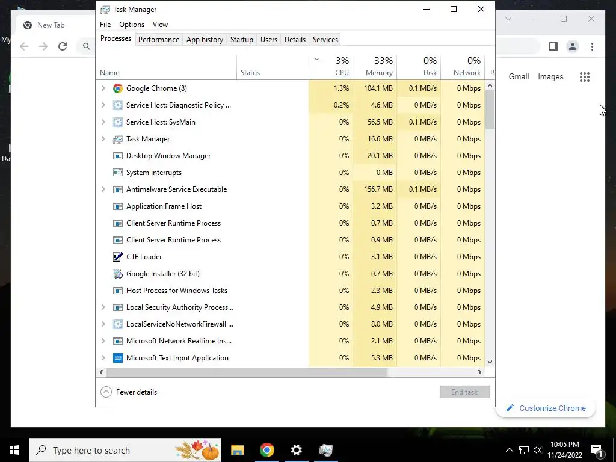The height and width of the screenshot is (462, 616).
Task: Open network status in system tray
Action: pos(524,450)
